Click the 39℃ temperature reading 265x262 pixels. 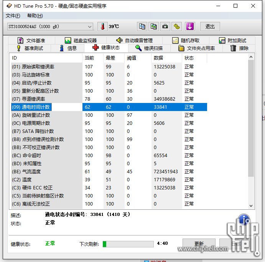(114, 27)
